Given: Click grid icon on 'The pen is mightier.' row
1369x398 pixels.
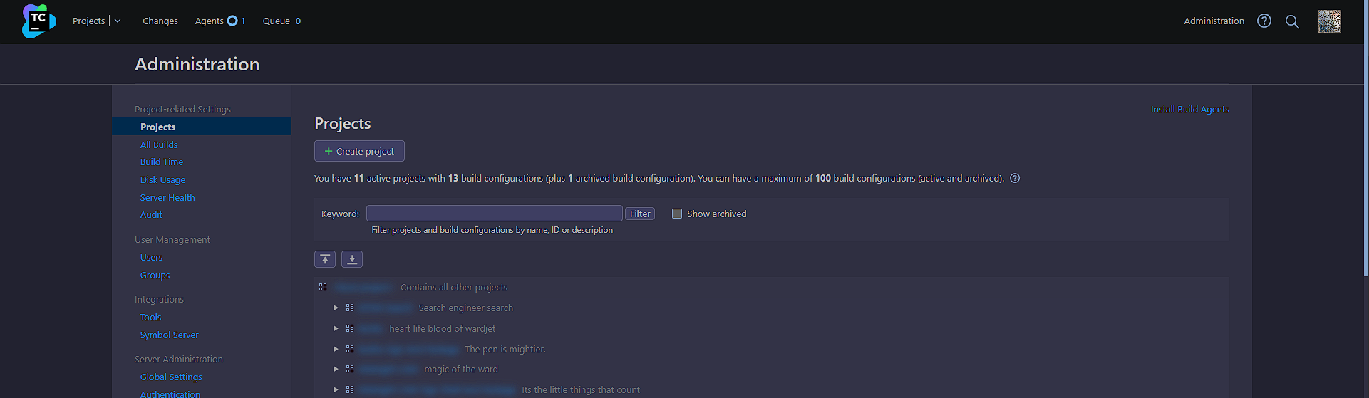Looking at the screenshot, I should (350, 349).
